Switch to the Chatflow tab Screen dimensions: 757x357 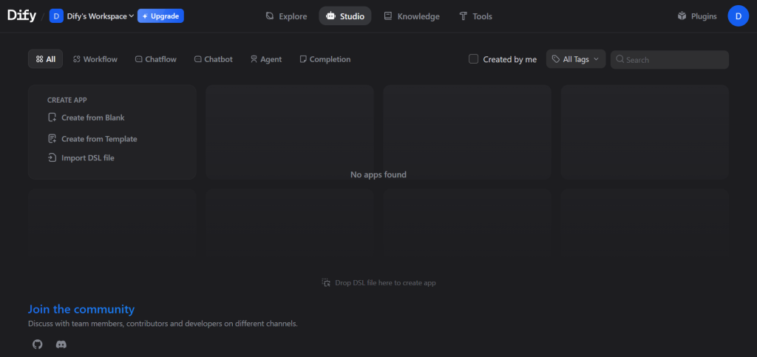(x=156, y=59)
